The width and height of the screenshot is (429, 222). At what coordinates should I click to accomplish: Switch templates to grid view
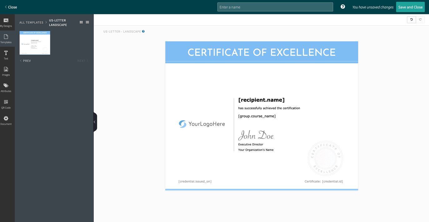(x=81, y=22)
